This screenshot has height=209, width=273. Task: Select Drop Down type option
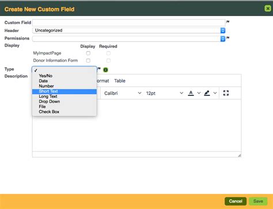tap(65, 102)
